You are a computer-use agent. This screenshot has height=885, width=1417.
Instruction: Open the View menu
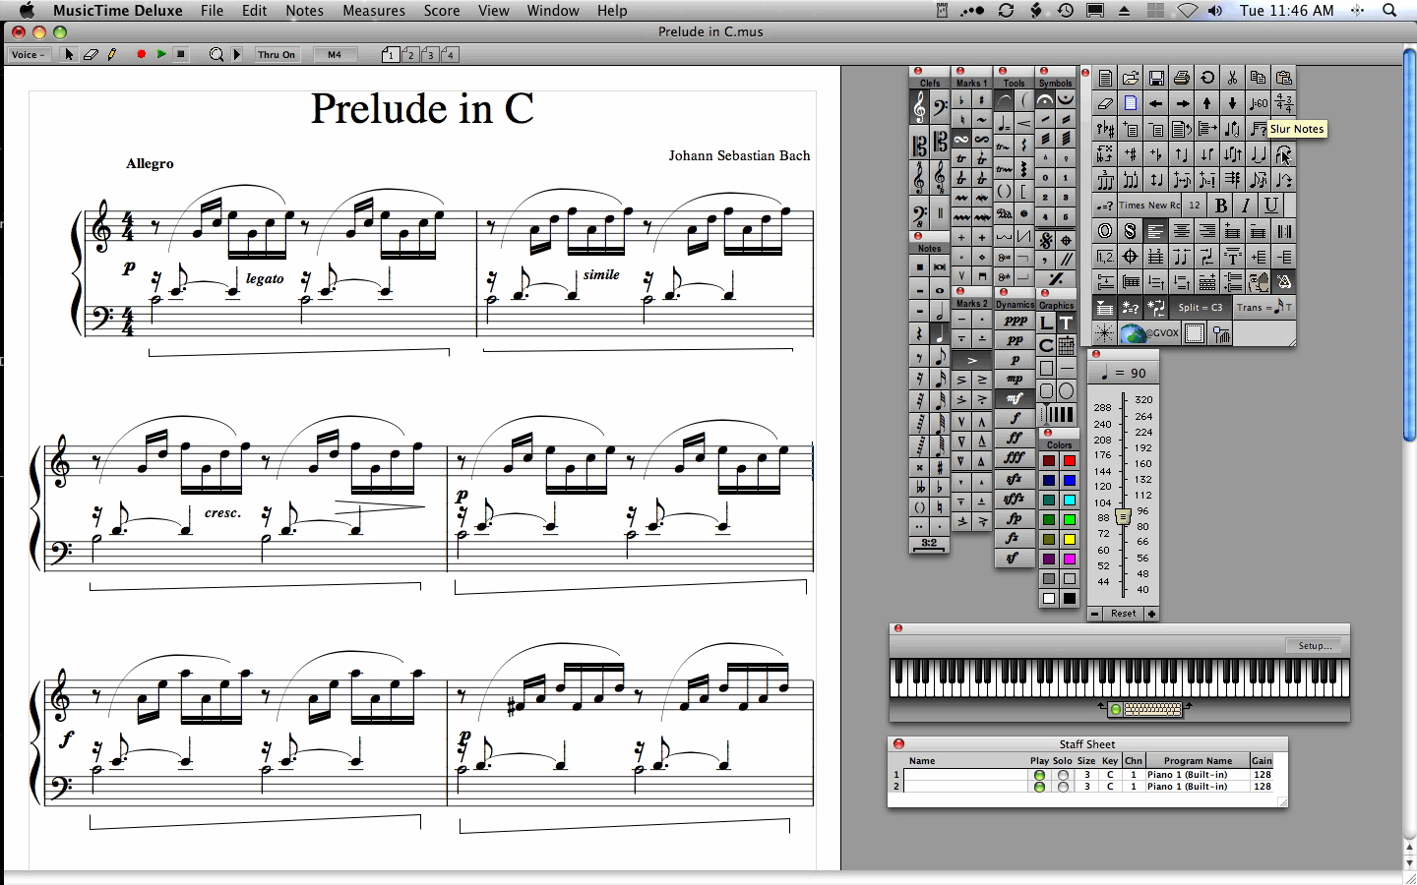pyautogui.click(x=494, y=11)
